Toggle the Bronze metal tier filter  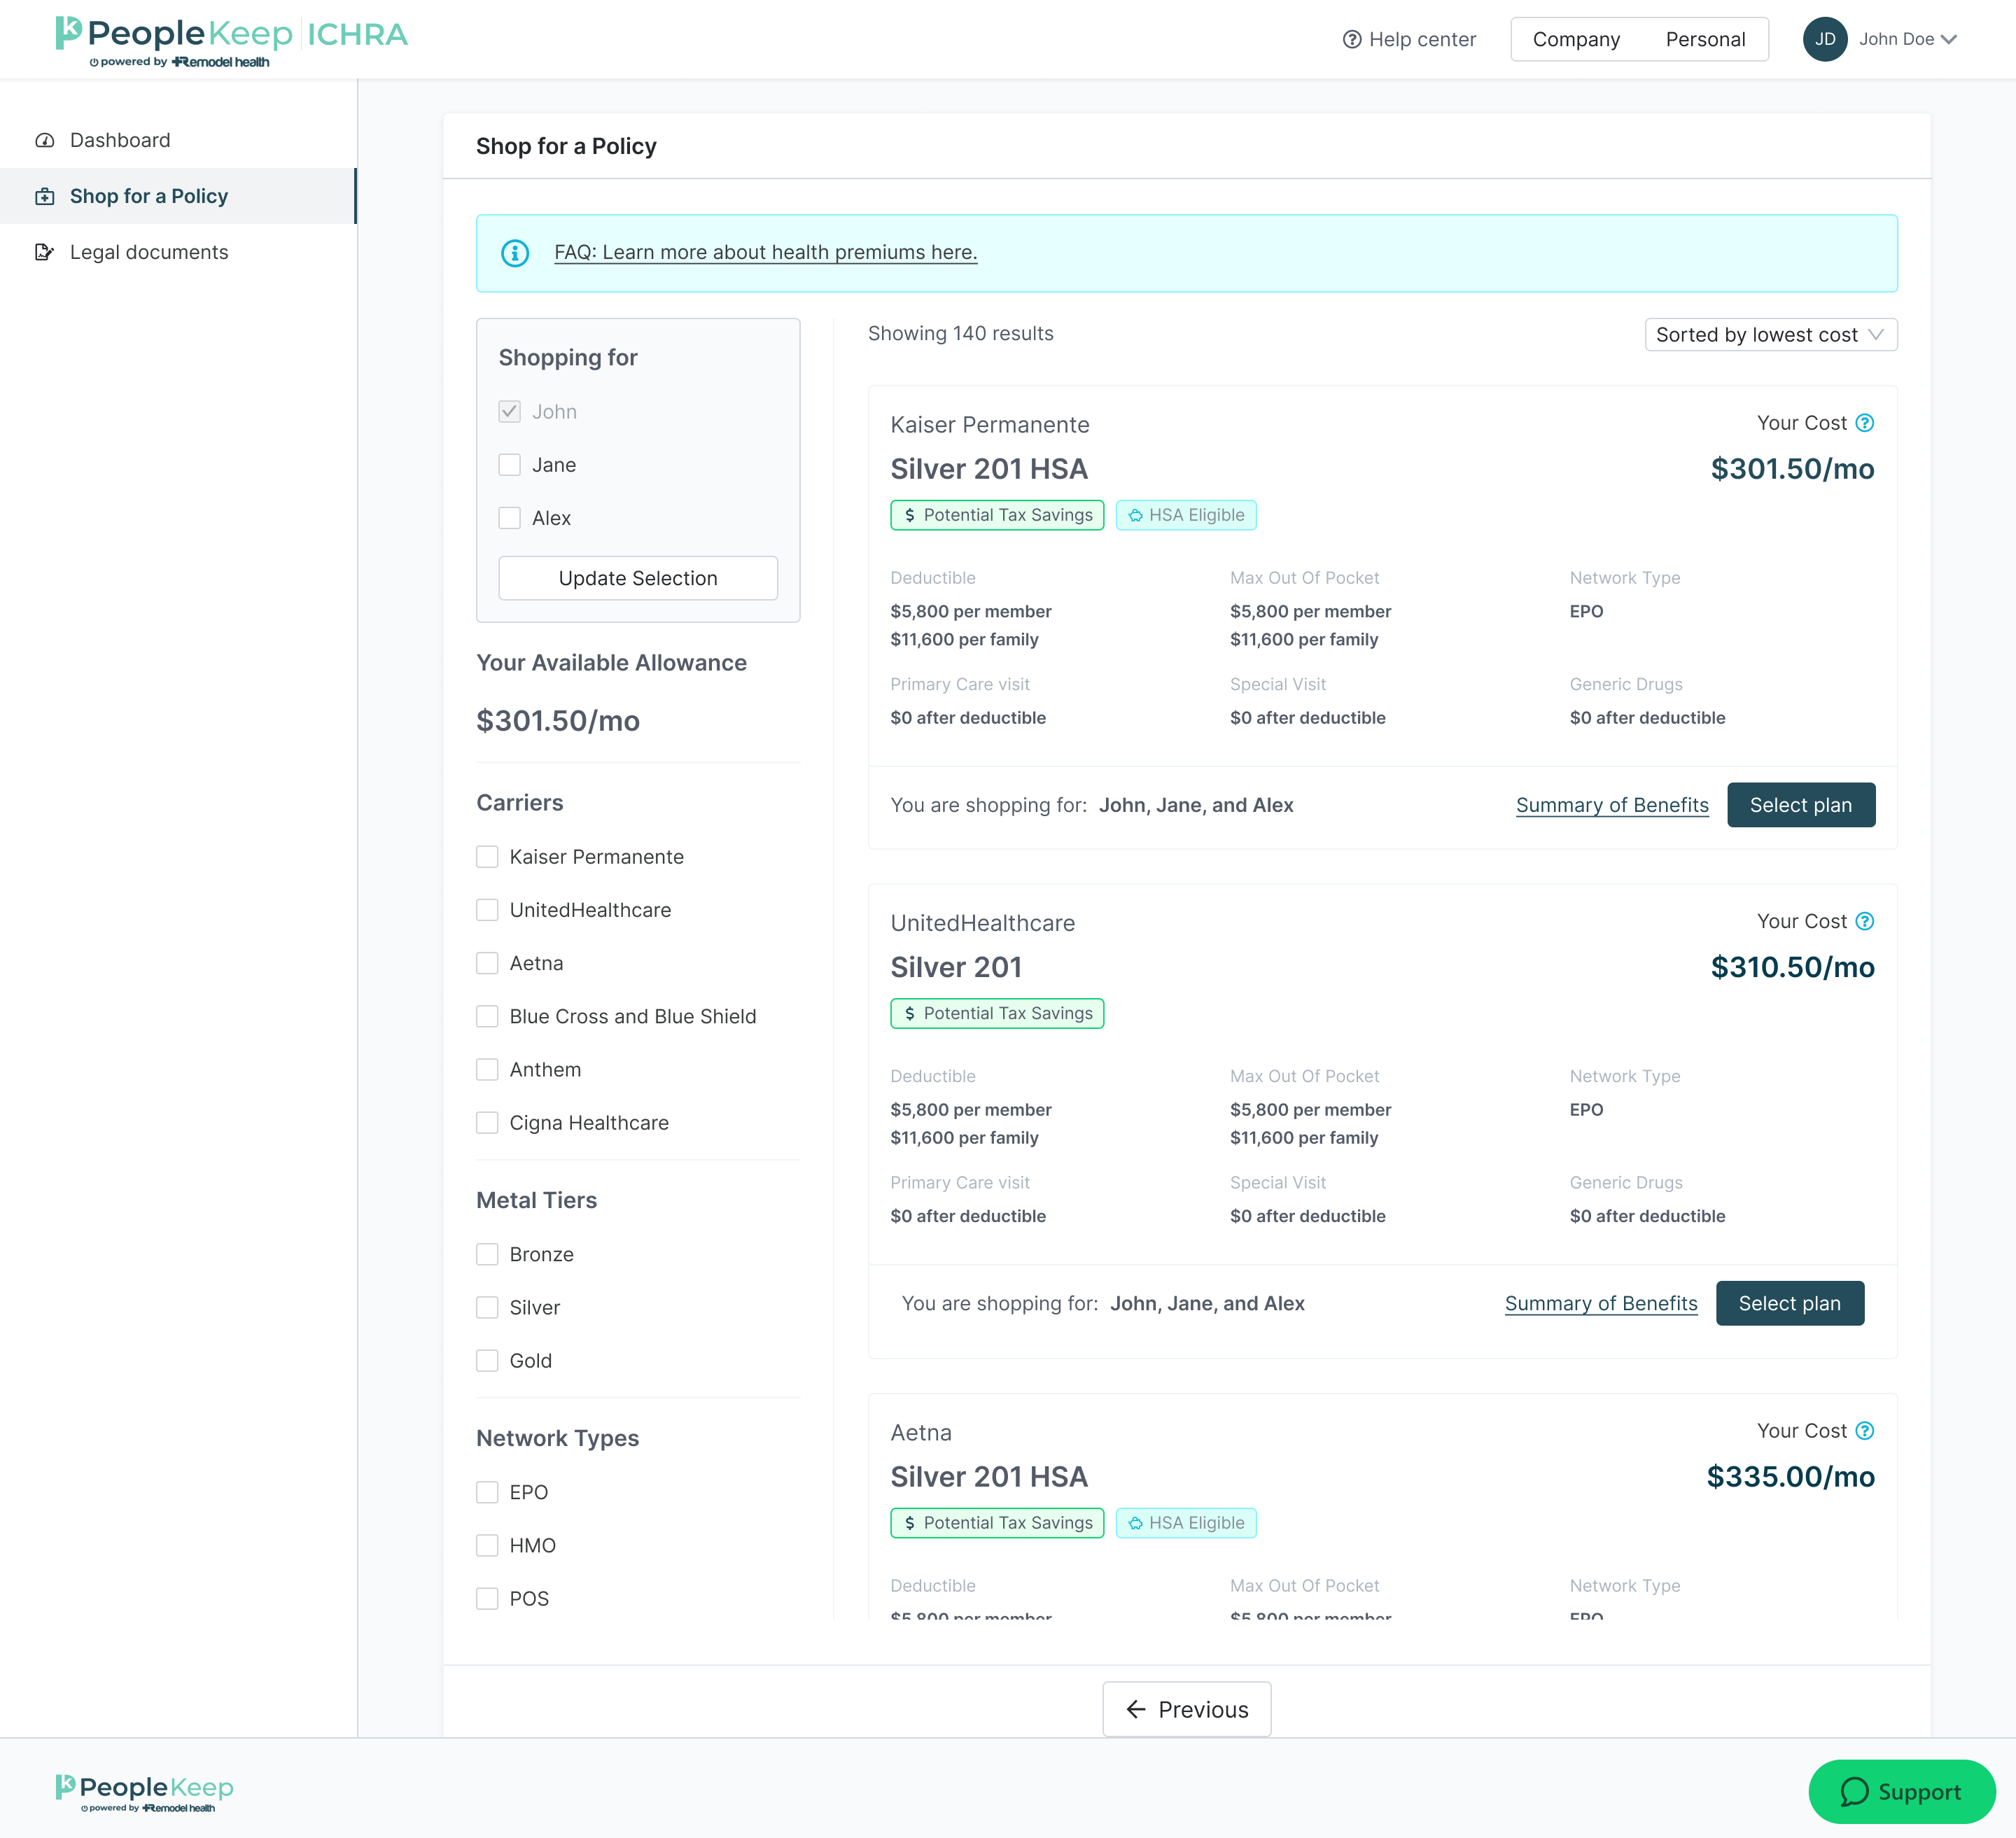tap(487, 1254)
